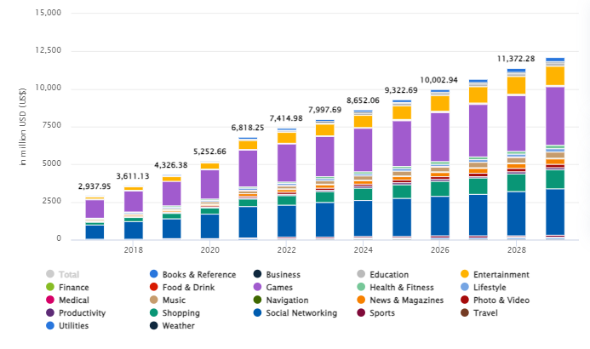Click the 12,500 y-axis value
Screen dimensions: 590x349
click(49, 50)
